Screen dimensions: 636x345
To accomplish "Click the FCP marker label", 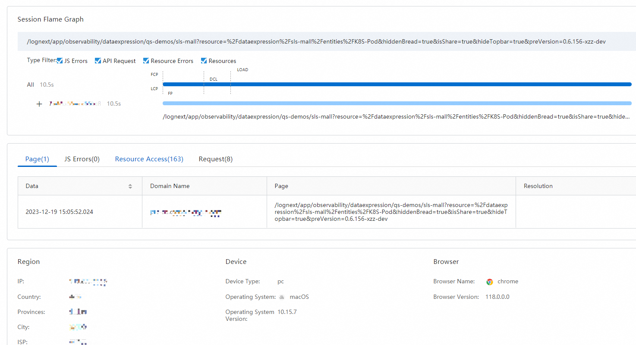I will click(154, 75).
